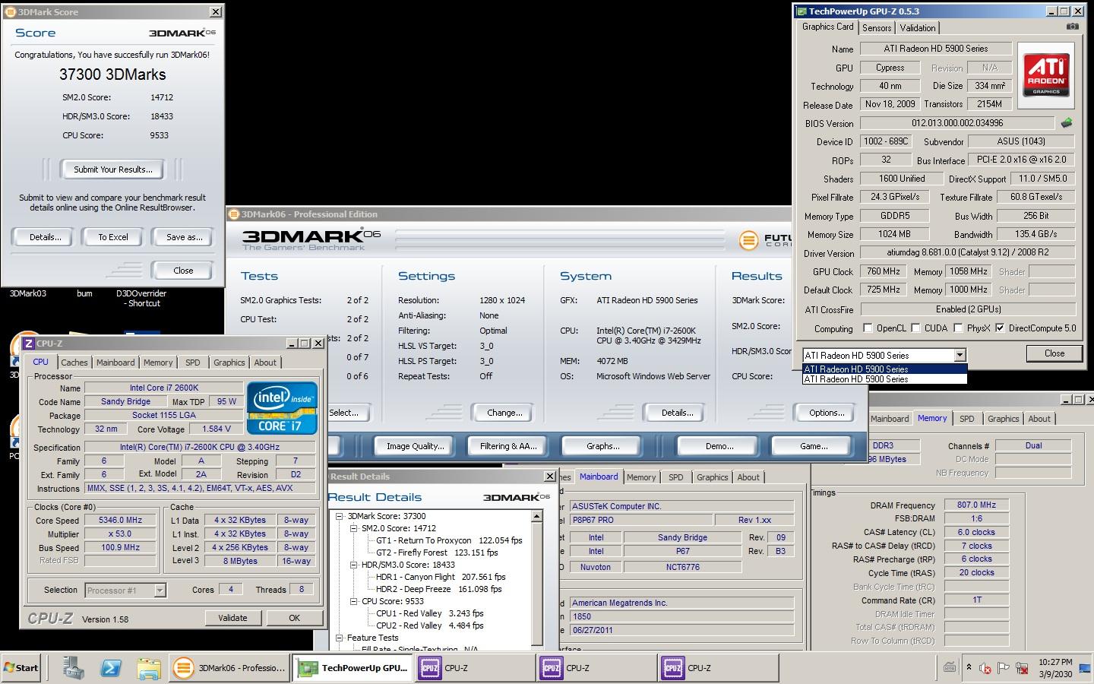Collapse the Feature Tests tree node
Image resolution: width=1094 pixels, height=684 pixels.
(x=340, y=638)
